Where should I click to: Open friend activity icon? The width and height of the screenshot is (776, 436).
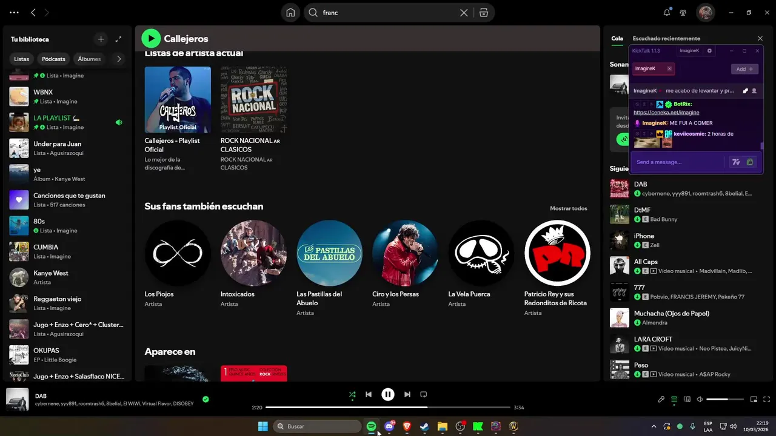click(x=683, y=12)
